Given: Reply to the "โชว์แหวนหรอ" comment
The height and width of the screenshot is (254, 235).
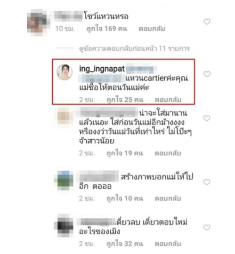Looking at the screenshot, I should 152,29.
